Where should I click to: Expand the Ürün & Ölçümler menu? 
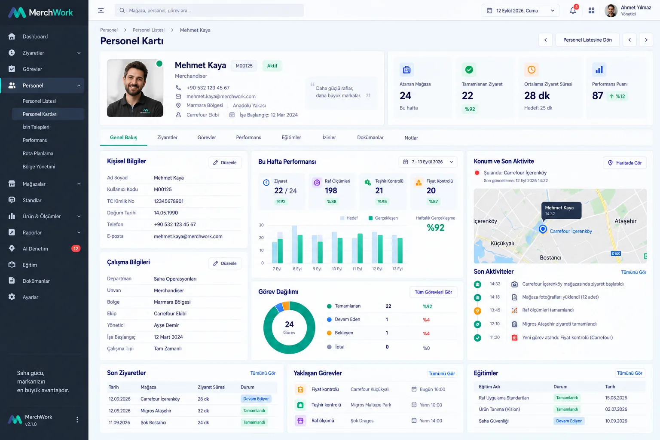tap(79, 216)
